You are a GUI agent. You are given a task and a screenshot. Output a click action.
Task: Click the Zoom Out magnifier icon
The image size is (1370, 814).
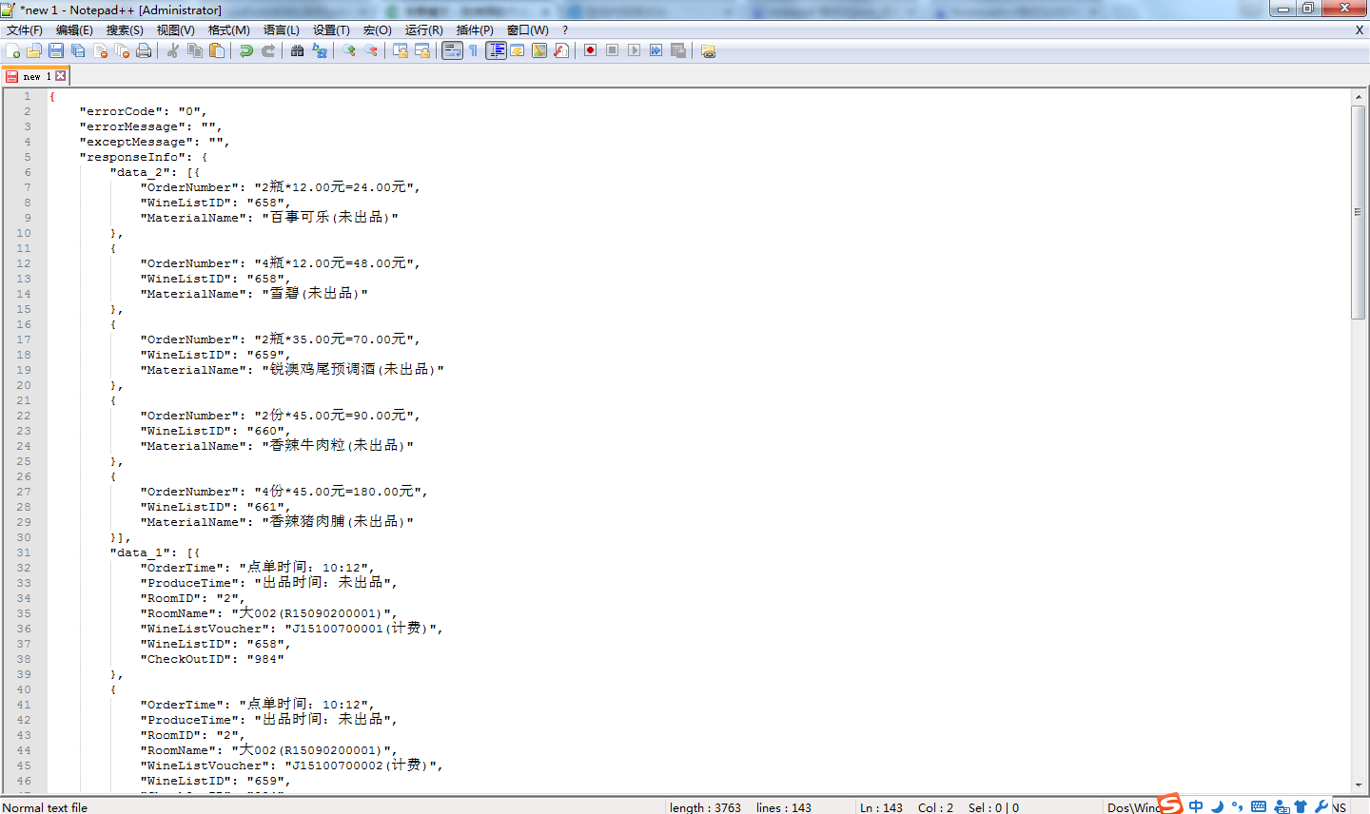click(371, 50)
